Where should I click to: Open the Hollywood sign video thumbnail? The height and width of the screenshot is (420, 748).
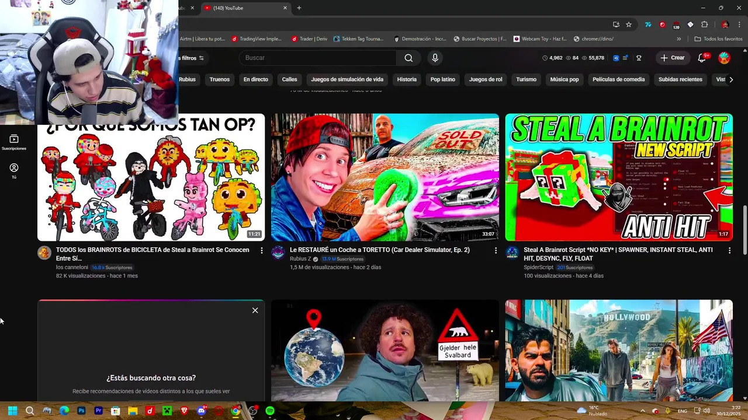point(619,351)
